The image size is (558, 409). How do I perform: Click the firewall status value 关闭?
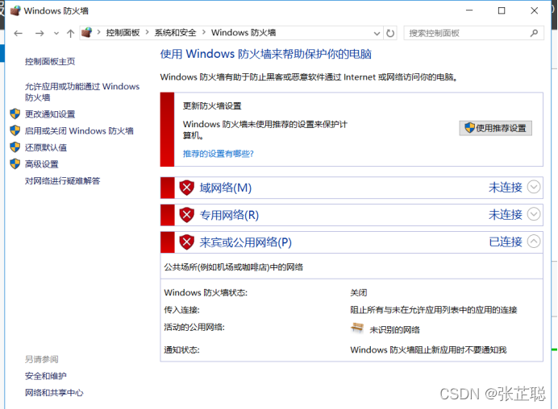point(358,293)
